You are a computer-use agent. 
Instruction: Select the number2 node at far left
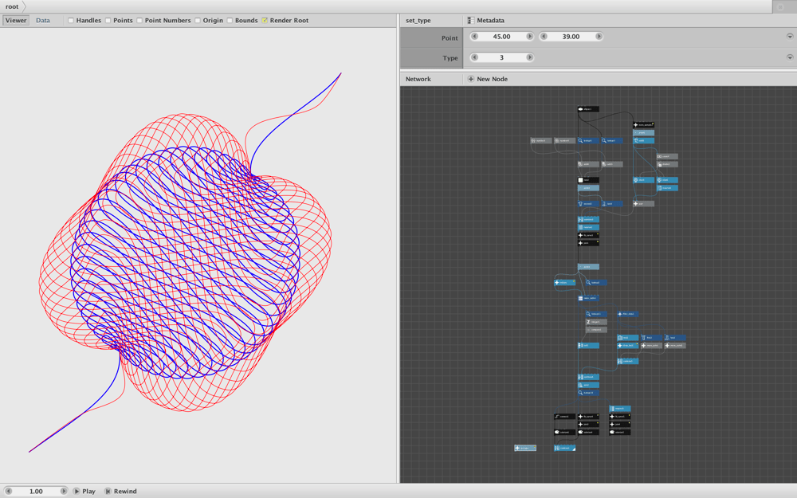coord(541,141)
